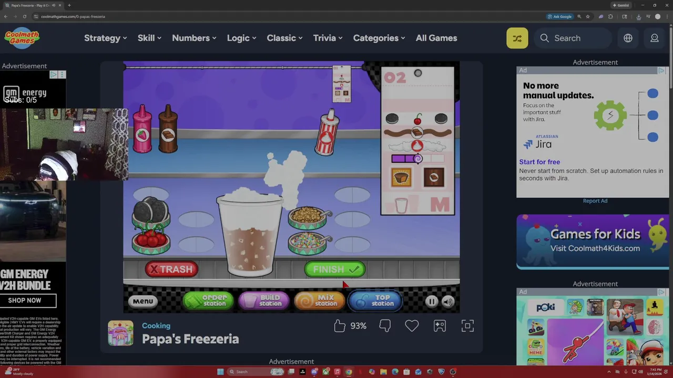Screen dimensions: 673x378
Task: Open Microsoft Edge from the taskbar
Action: (395, 372)
